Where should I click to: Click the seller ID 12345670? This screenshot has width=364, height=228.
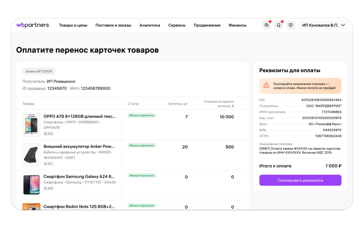pyautogui.click(x=57, y=88)
